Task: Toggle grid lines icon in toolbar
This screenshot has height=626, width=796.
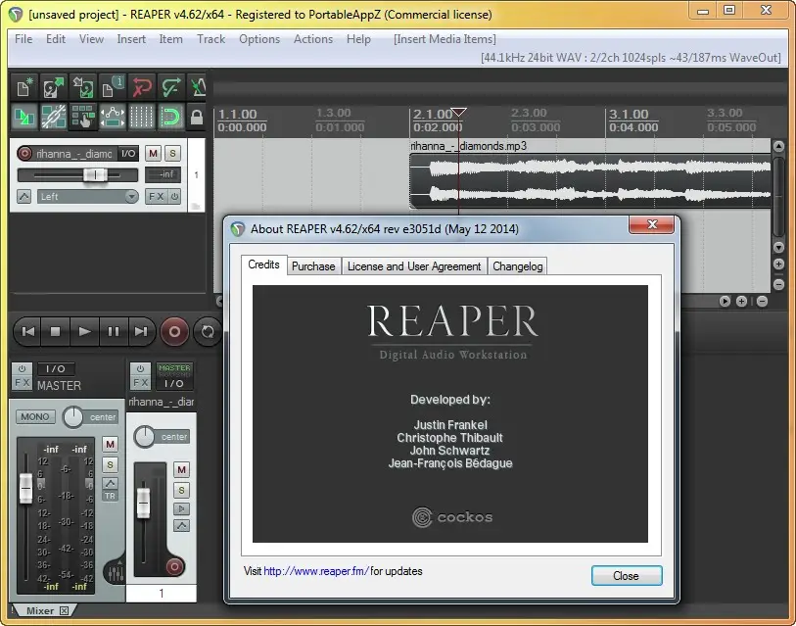Action: (x=142, y=117)
